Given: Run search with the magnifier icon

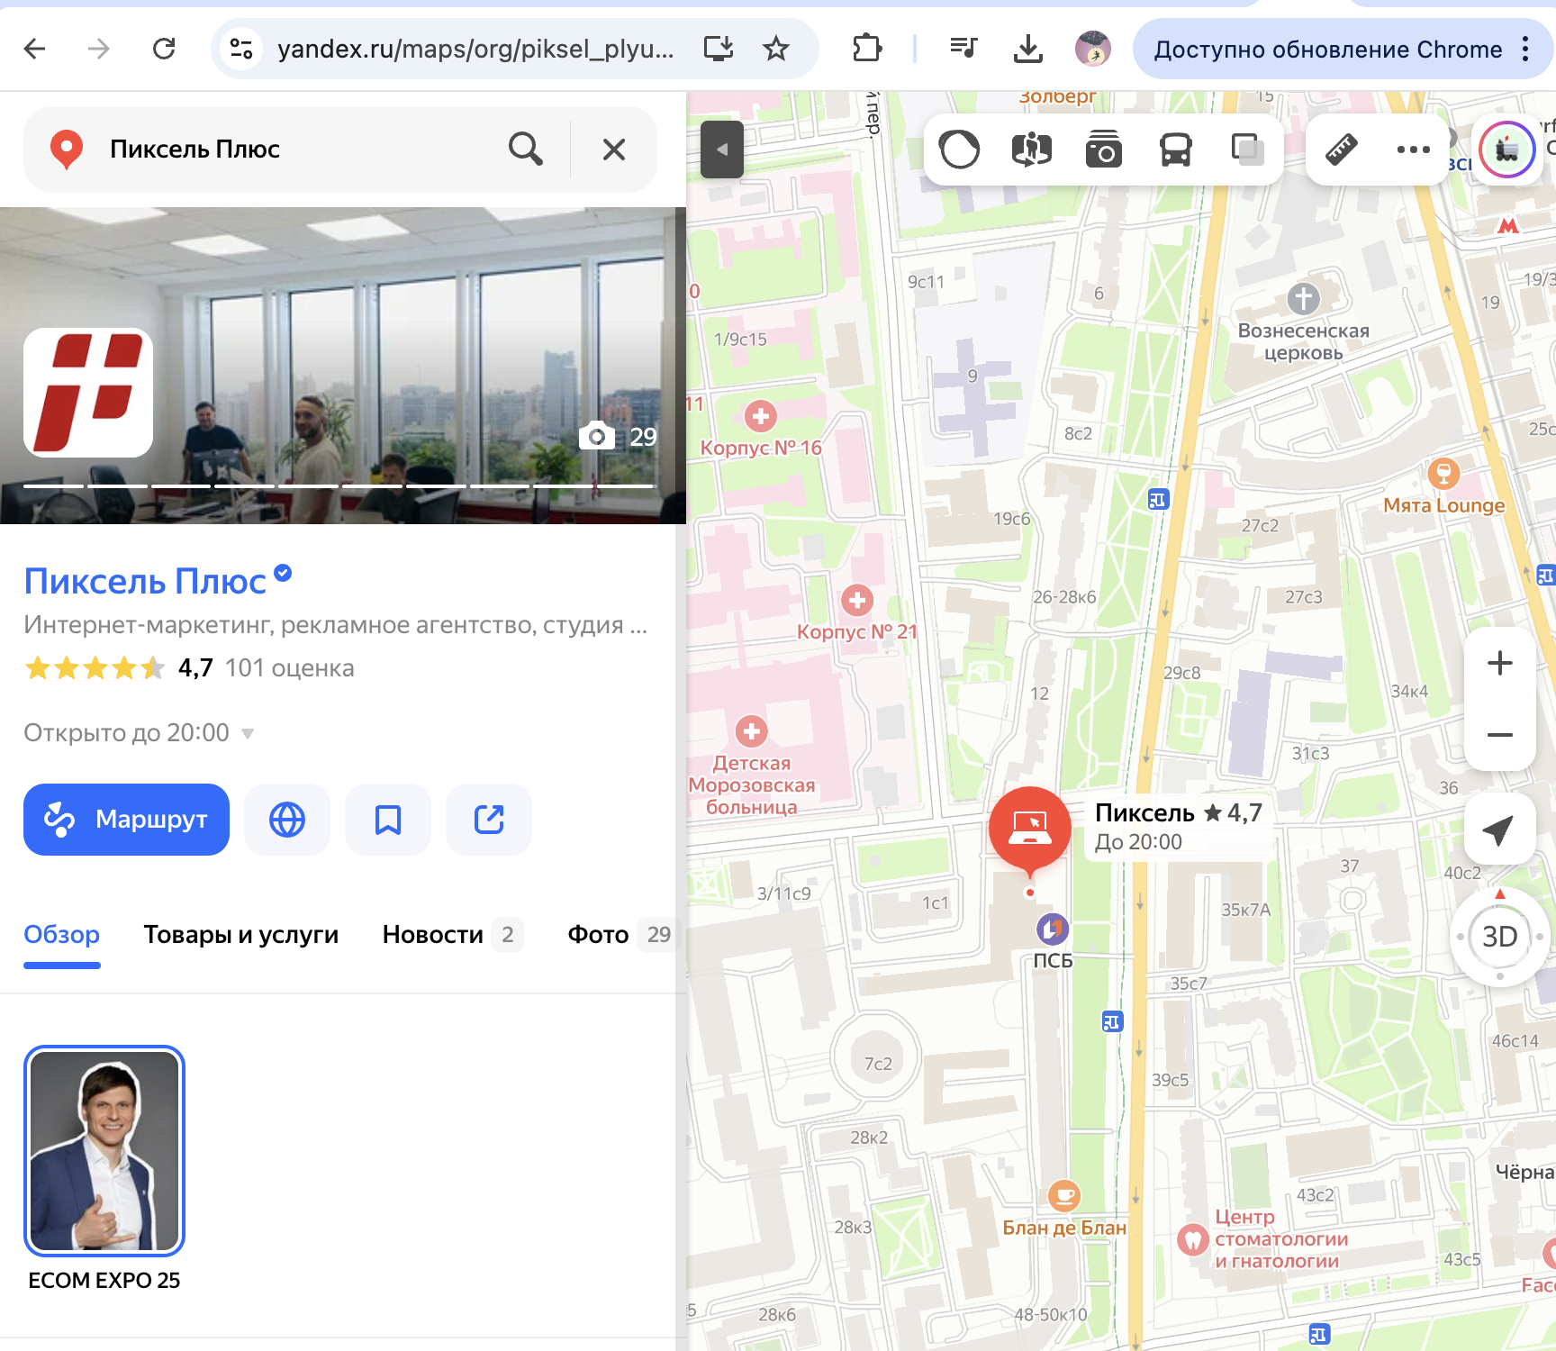Looking at the screenshot, I should [526, 150].
